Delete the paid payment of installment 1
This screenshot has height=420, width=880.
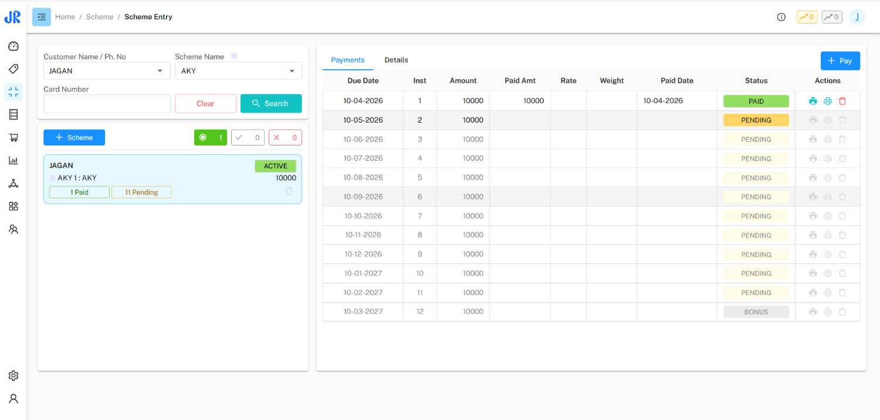tap(842, 101)
